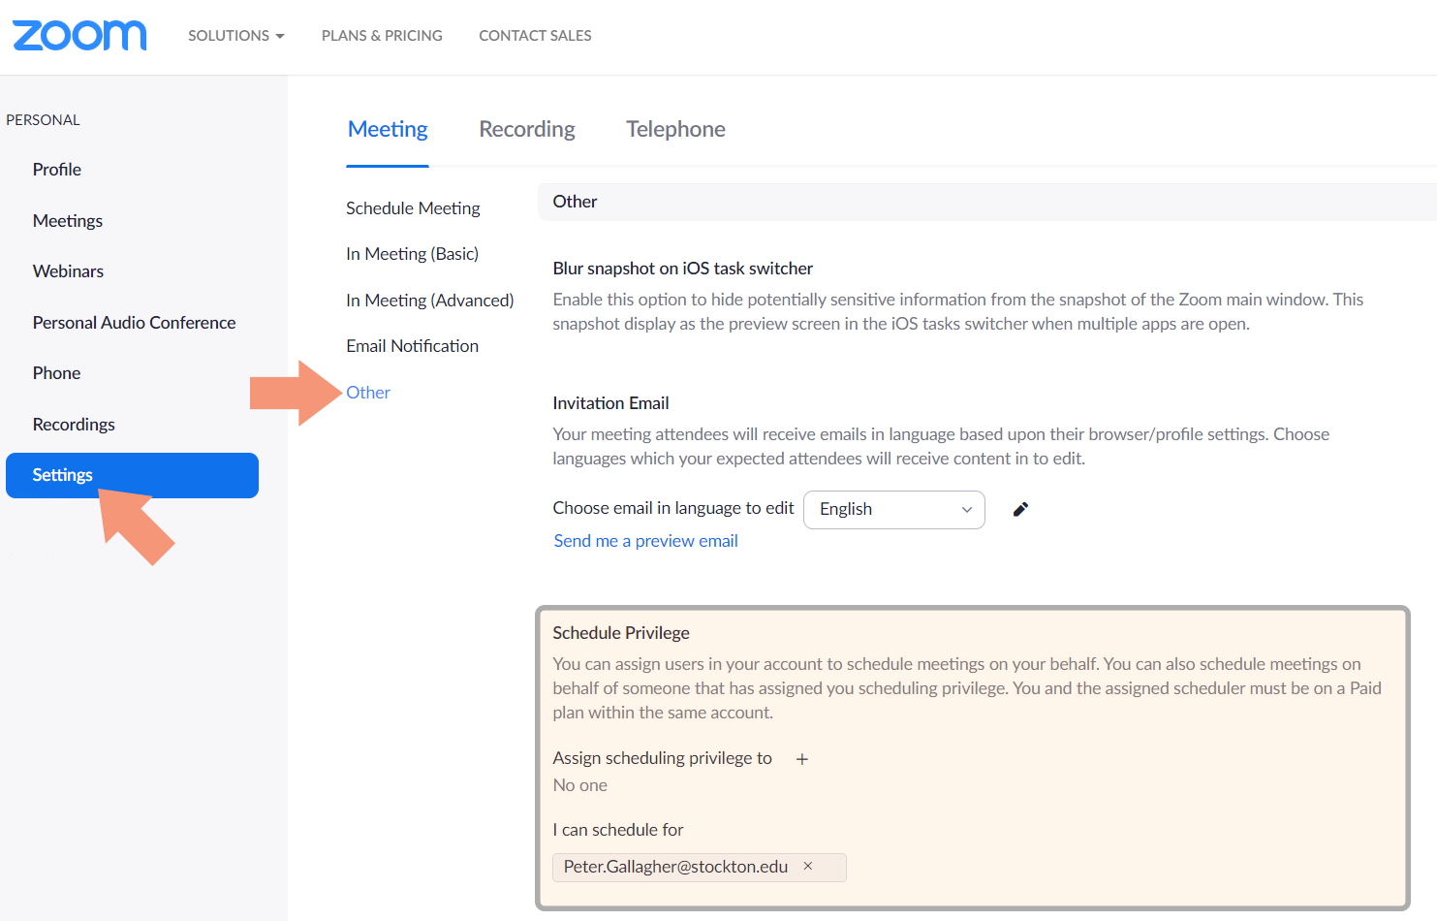Viewport: 1437px width, 921px height.
Task: Go to Meetings in the sidebar
Action: pyautogui.click(x=68, y=221)
